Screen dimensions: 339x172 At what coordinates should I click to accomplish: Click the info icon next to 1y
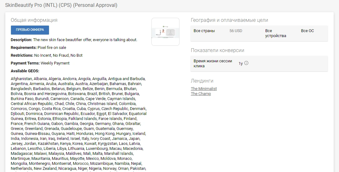246,63
